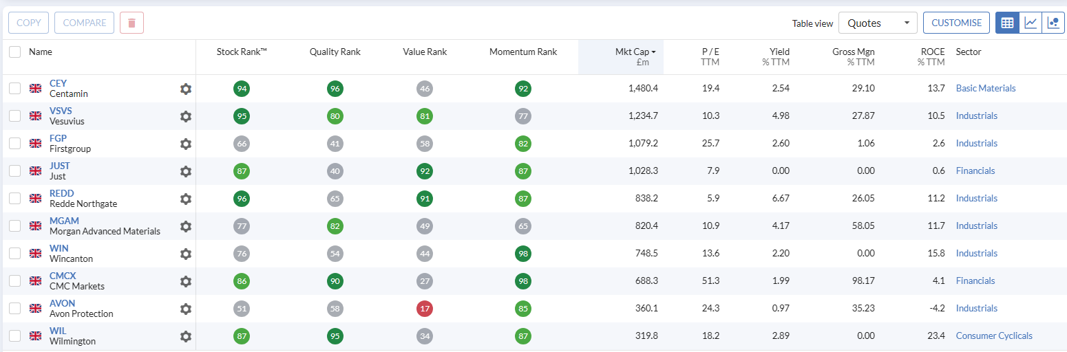Click the UK flag icon beside CEY
1067x352 pixels.
point(35,89)
